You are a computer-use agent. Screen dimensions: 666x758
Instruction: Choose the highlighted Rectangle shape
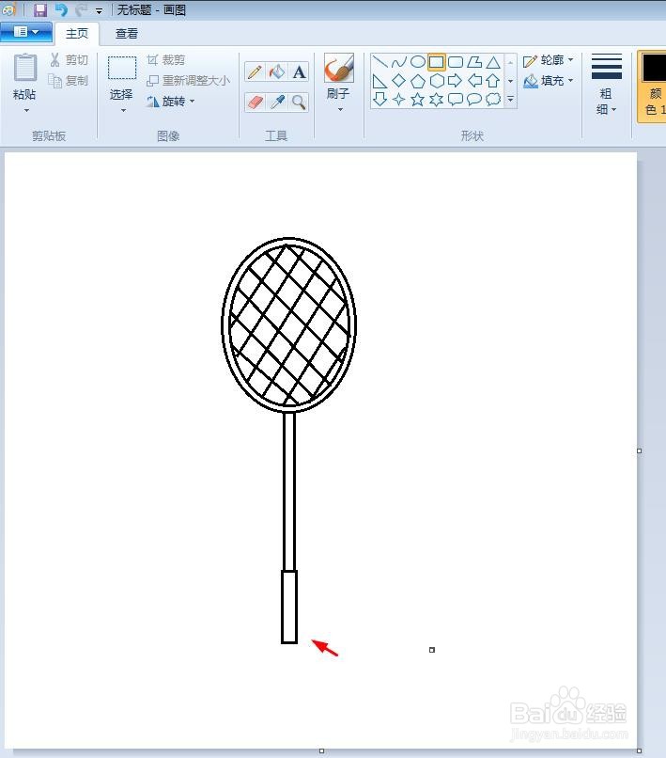[x=437, y=62]
